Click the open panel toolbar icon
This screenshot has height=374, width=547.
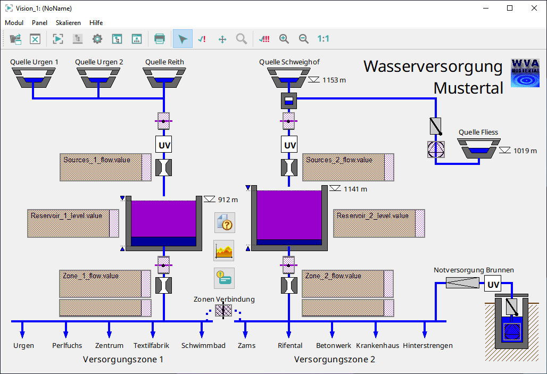coord(15,39)
